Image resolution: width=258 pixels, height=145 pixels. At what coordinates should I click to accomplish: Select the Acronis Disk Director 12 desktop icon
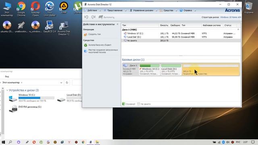[64, 28]
